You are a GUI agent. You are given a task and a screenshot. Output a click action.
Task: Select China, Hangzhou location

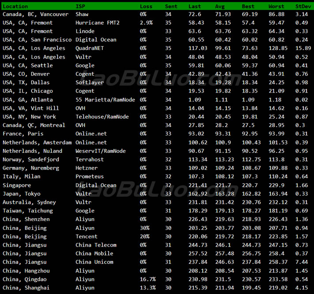(26, 271)
